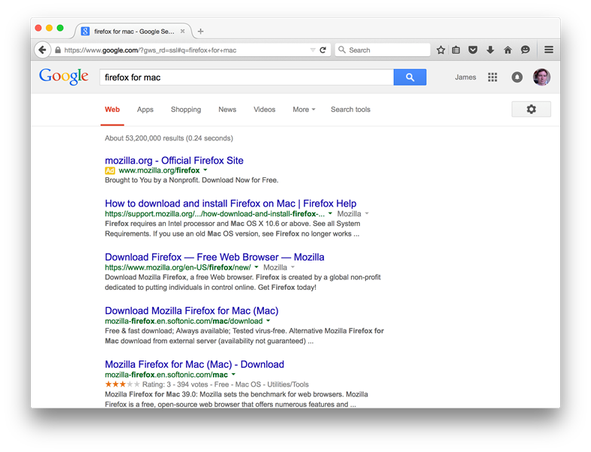Click the Google logo
Image resolution: width=591 pixels, height=452 pixels.
tap(64, 77)
